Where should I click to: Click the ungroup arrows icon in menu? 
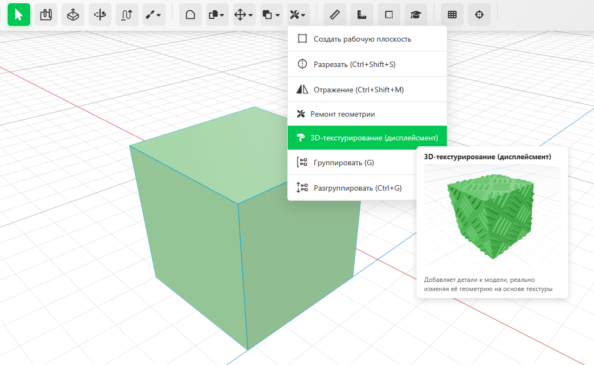coord(302,187)
